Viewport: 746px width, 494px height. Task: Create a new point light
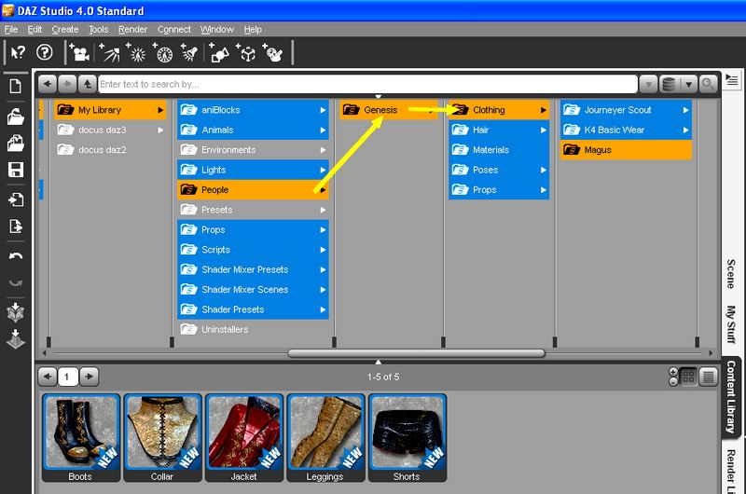click(136, 53)
